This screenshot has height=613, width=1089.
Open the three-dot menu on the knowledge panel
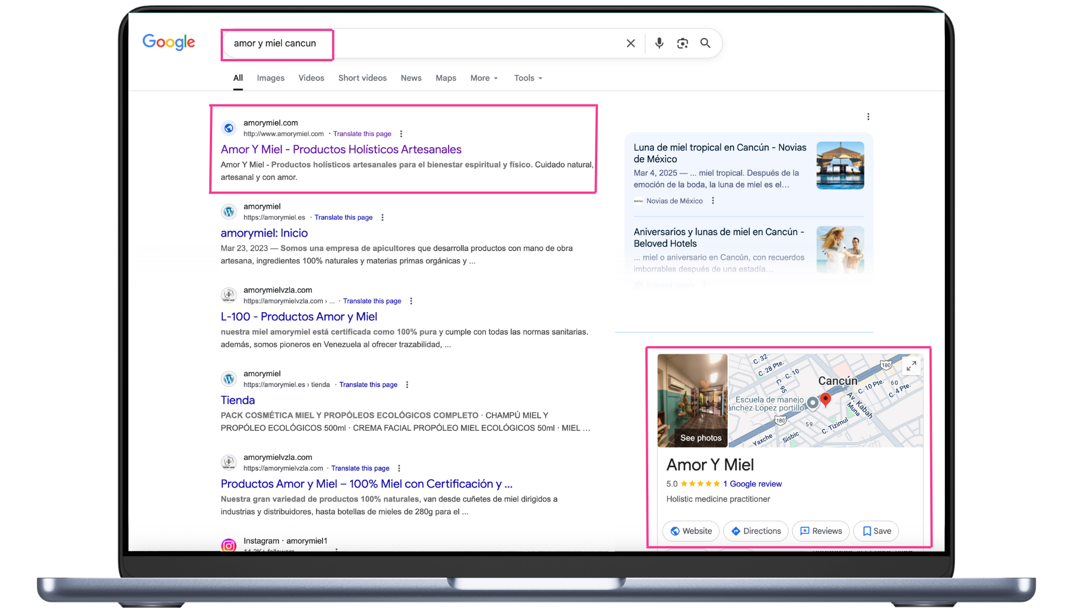point(868,116)
